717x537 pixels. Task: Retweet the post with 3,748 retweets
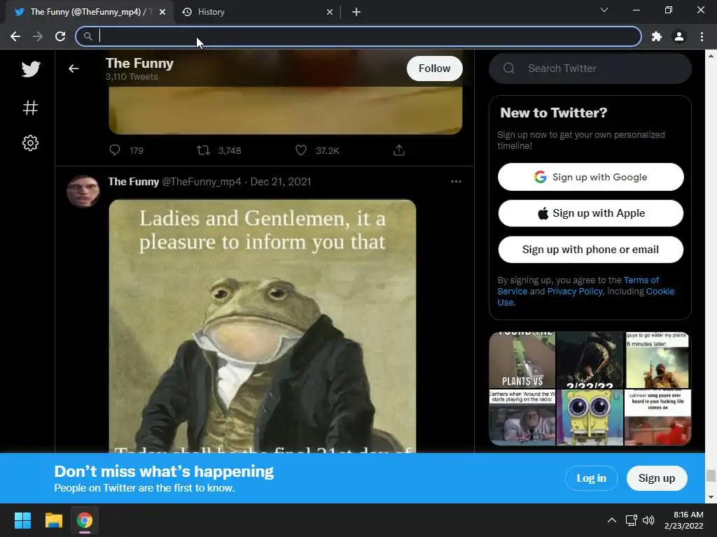[x=203, y=150]
